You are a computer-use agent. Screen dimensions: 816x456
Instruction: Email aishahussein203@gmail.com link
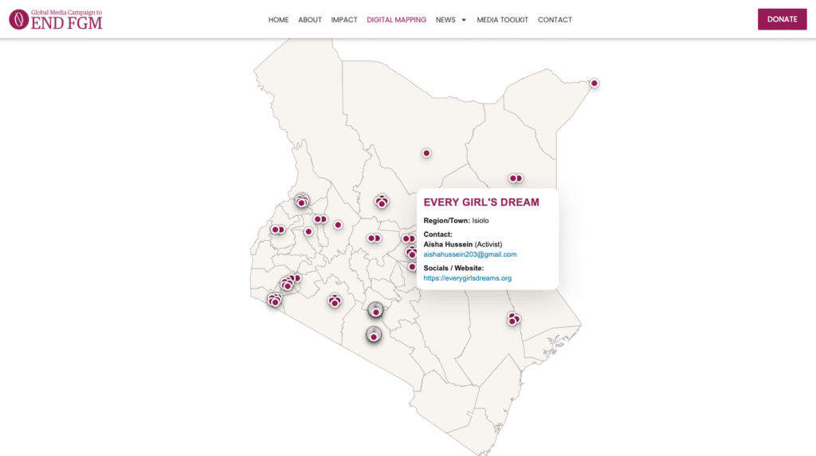pos(470,254)
